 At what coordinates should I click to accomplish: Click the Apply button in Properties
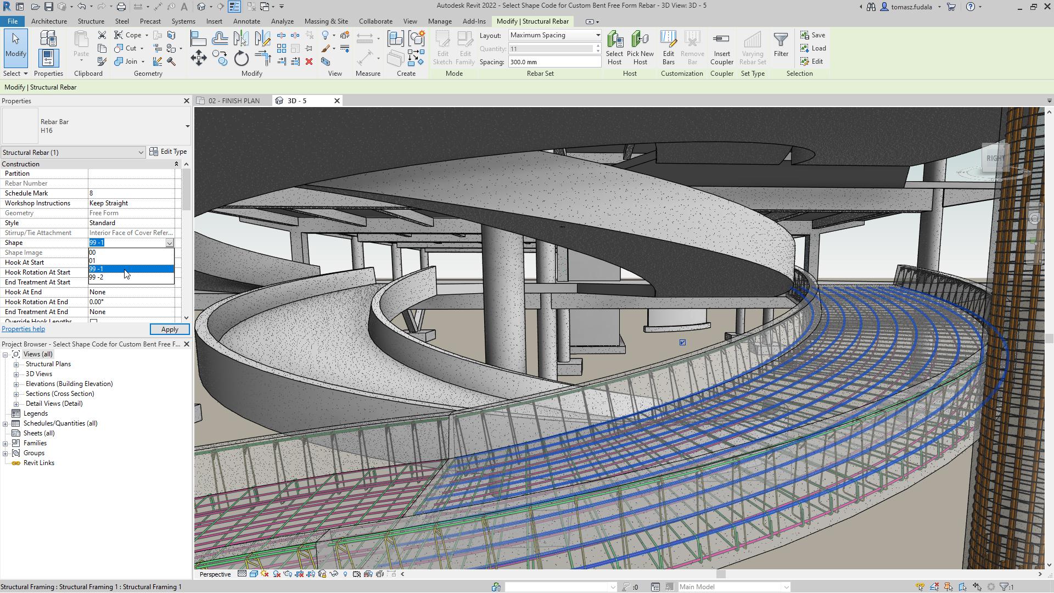pos(169,329)
